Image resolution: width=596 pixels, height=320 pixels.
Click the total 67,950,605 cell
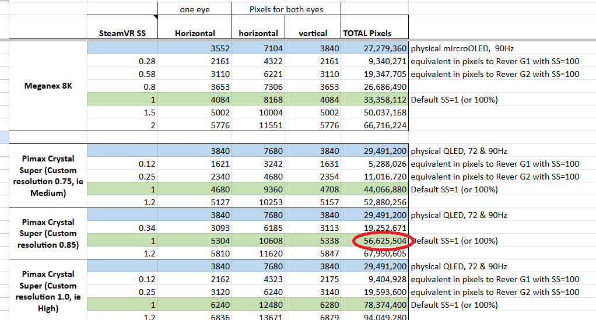(x=375, y=253)
